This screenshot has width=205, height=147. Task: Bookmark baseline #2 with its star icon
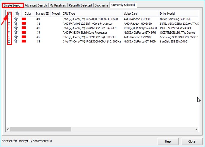16,23
